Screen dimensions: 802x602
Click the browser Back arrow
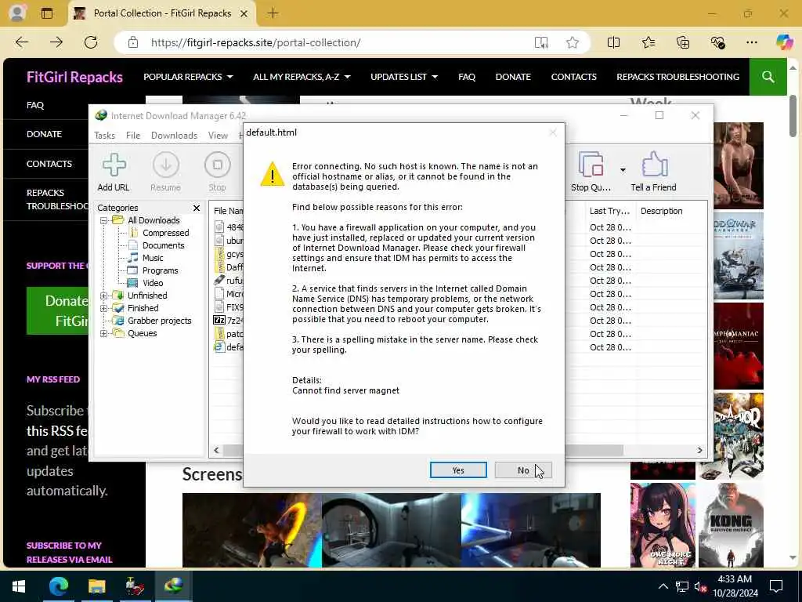coord(22,42)
